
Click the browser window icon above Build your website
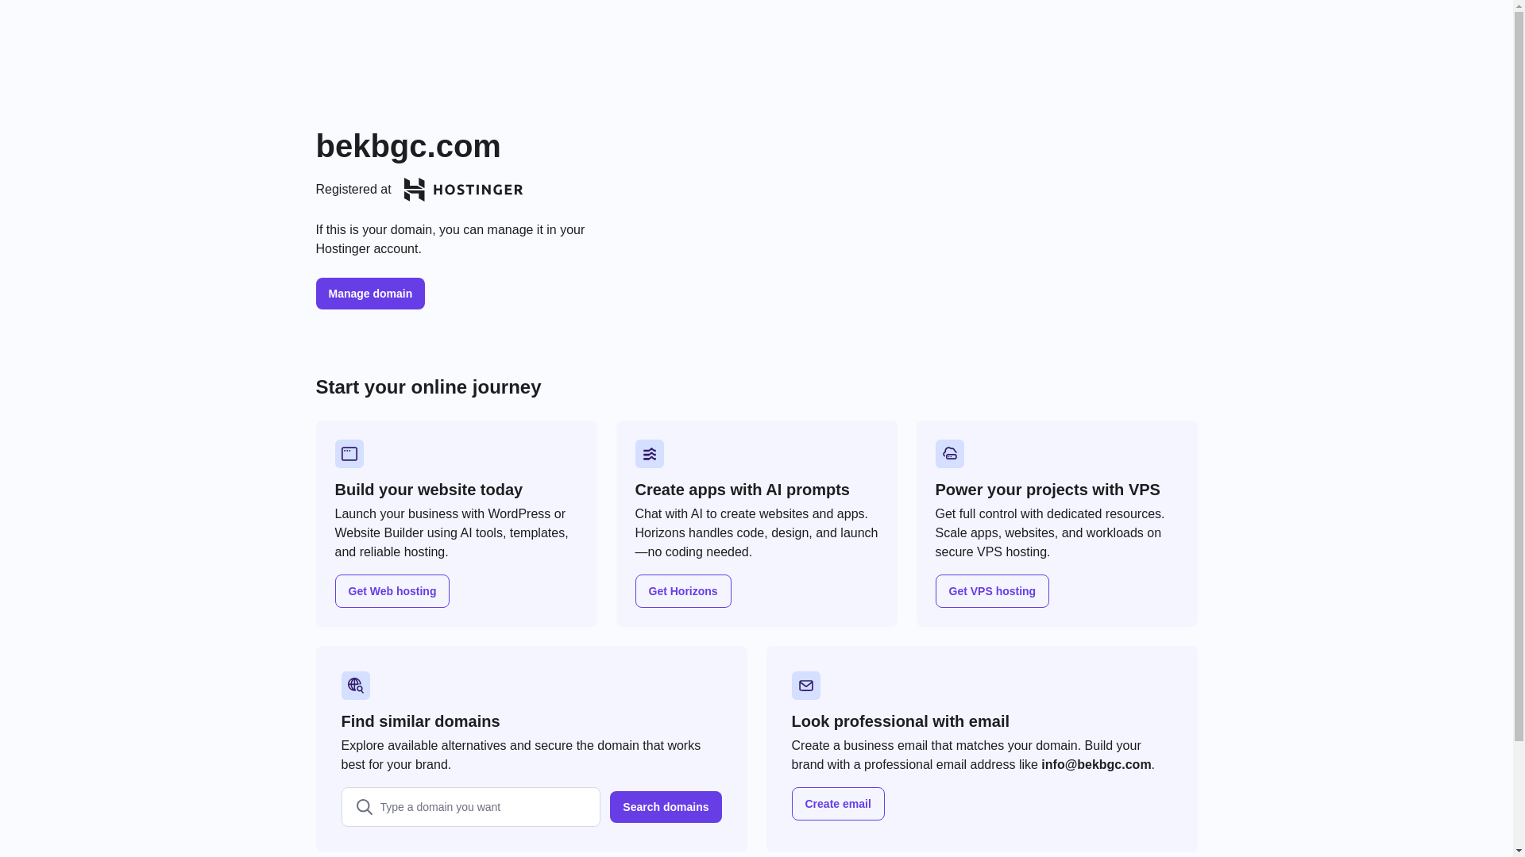point(349,454)
